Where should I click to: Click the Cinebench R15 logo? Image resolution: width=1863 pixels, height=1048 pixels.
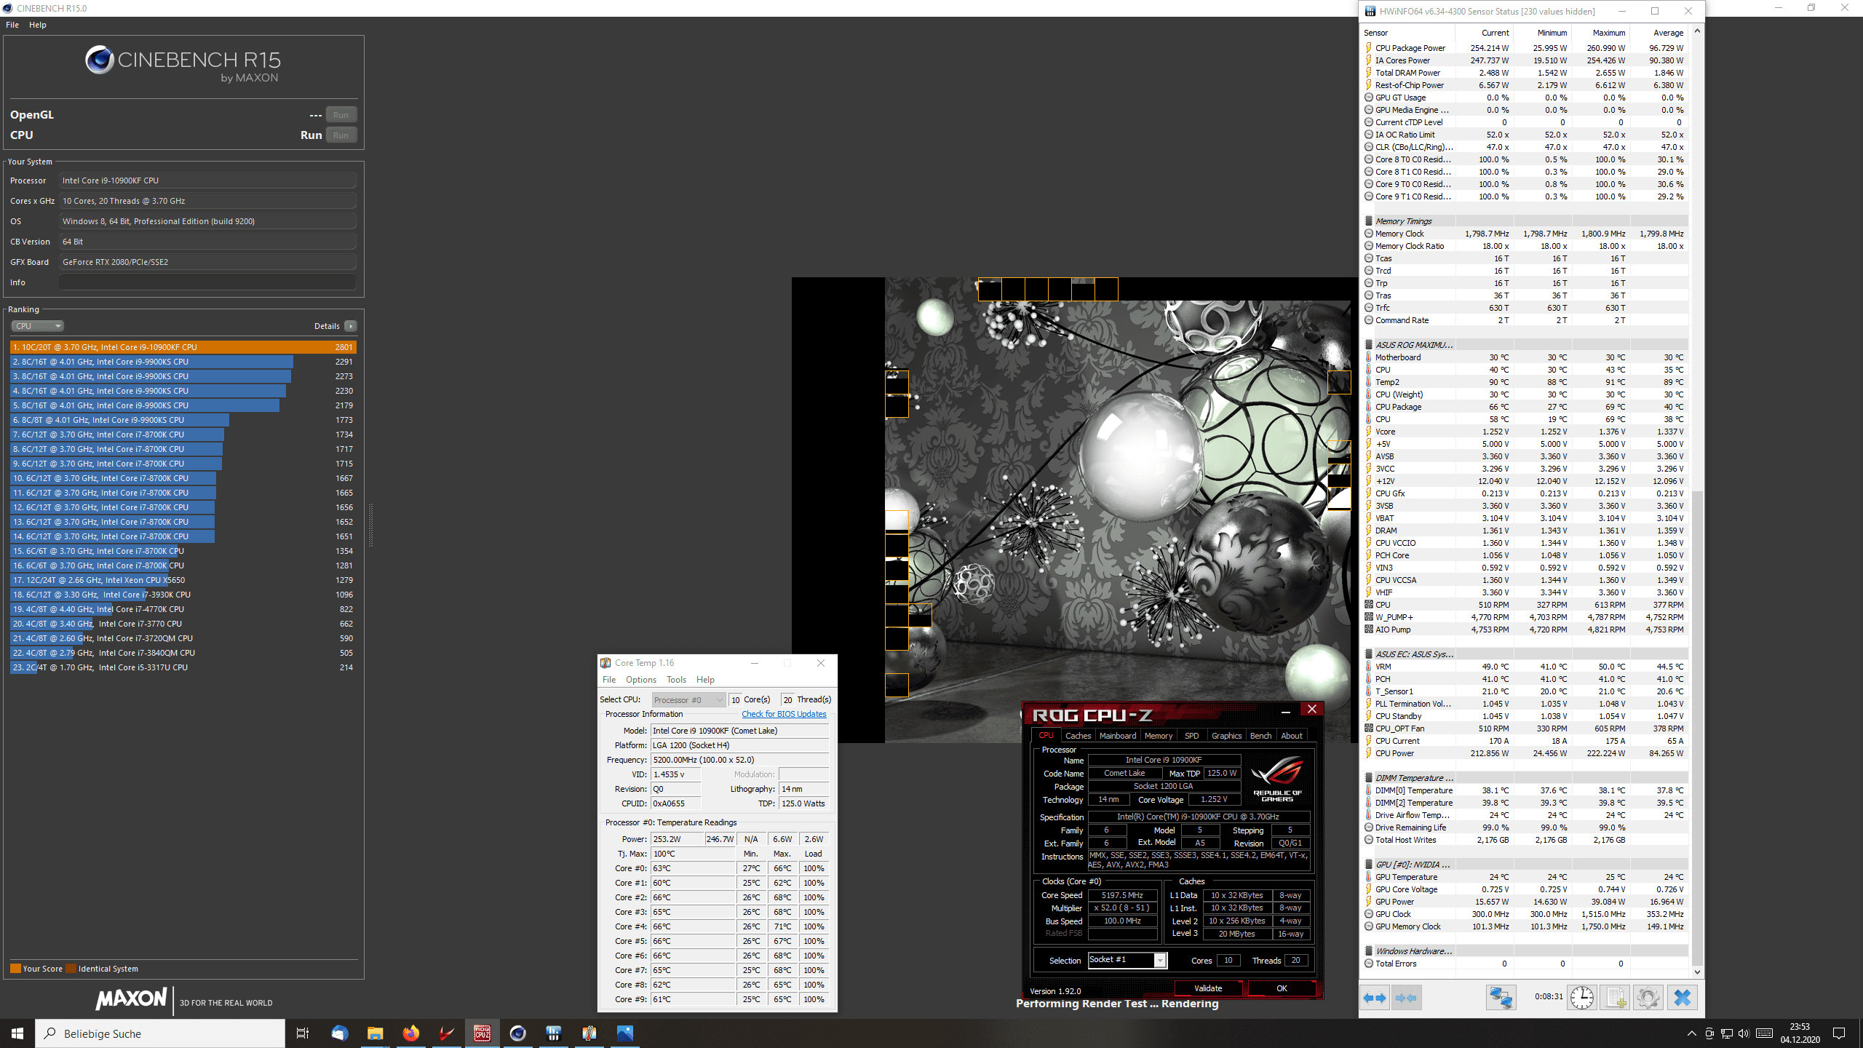tap(183, 64)
